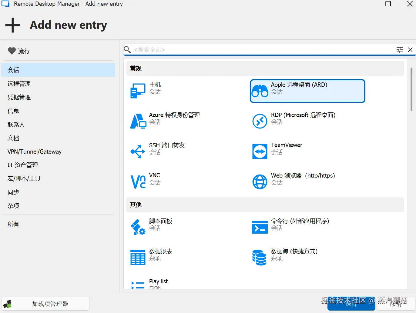
Task: Open the 联系人 category
Action: tap(58, 125)
